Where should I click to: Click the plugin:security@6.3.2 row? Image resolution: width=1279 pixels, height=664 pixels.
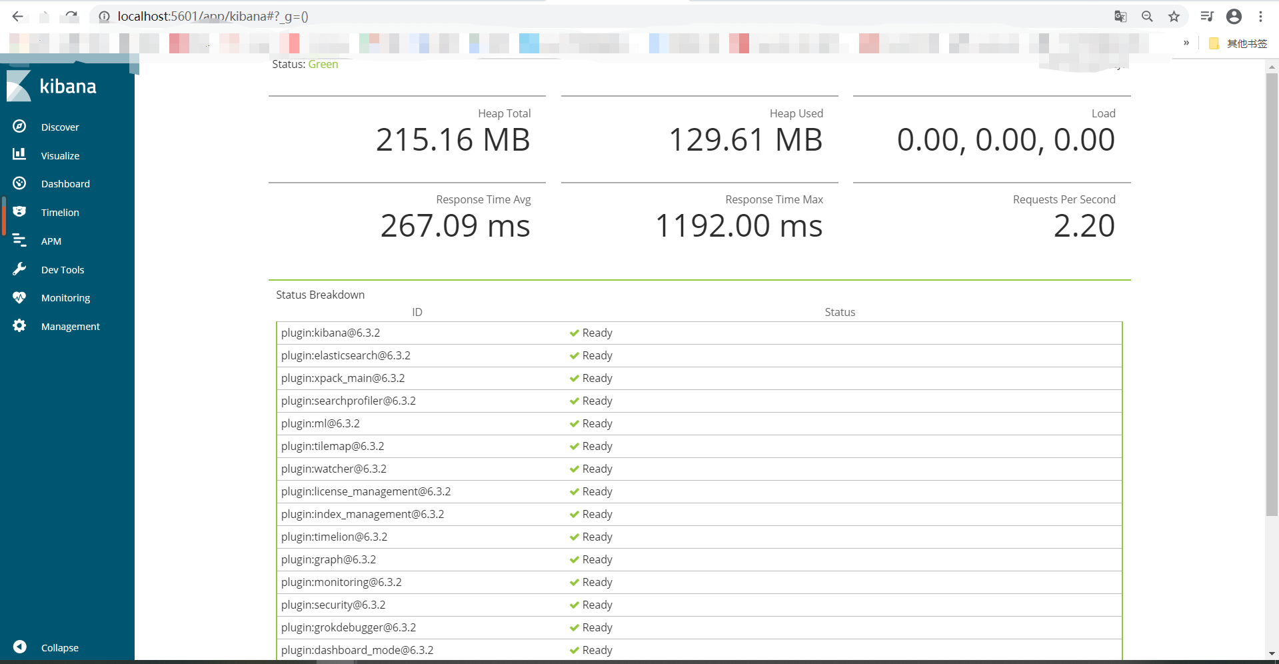(x=699, y=605)
